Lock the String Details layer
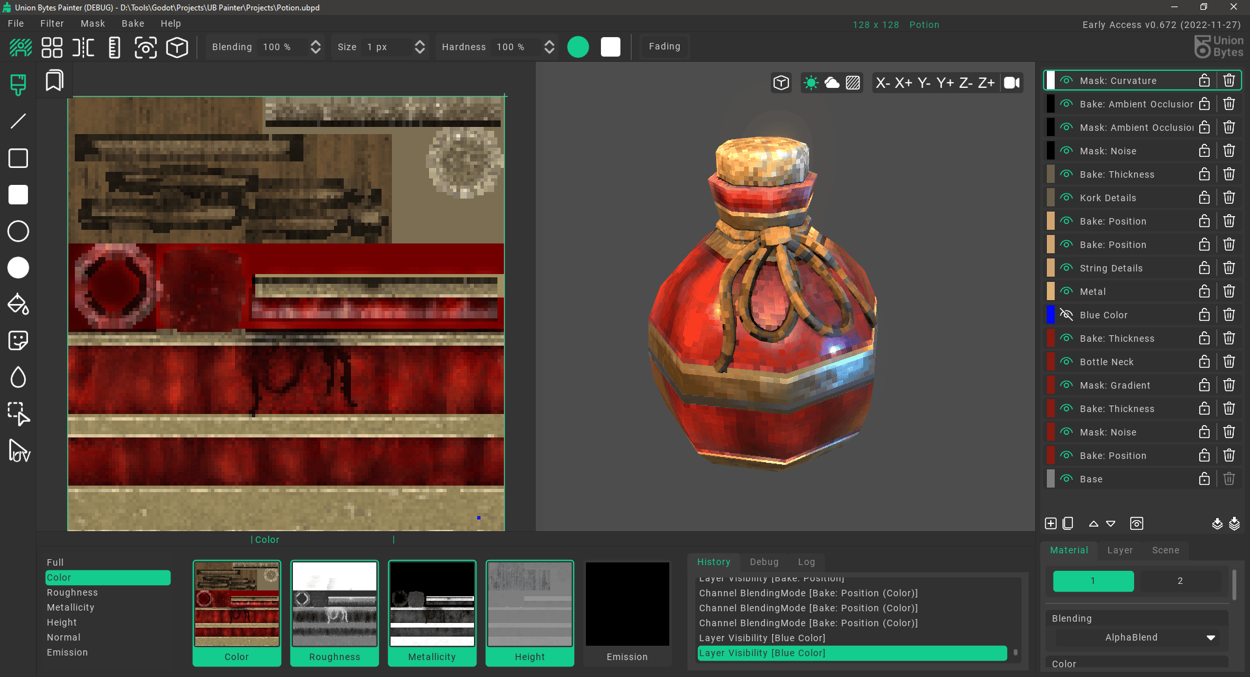This screenshot has width=1250, height=677. tap(1204, 268)
